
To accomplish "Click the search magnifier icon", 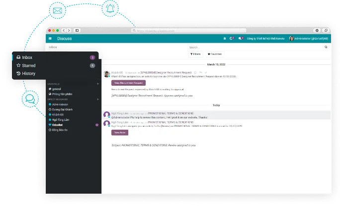I will pyautogui.click(x=326, y=47).
